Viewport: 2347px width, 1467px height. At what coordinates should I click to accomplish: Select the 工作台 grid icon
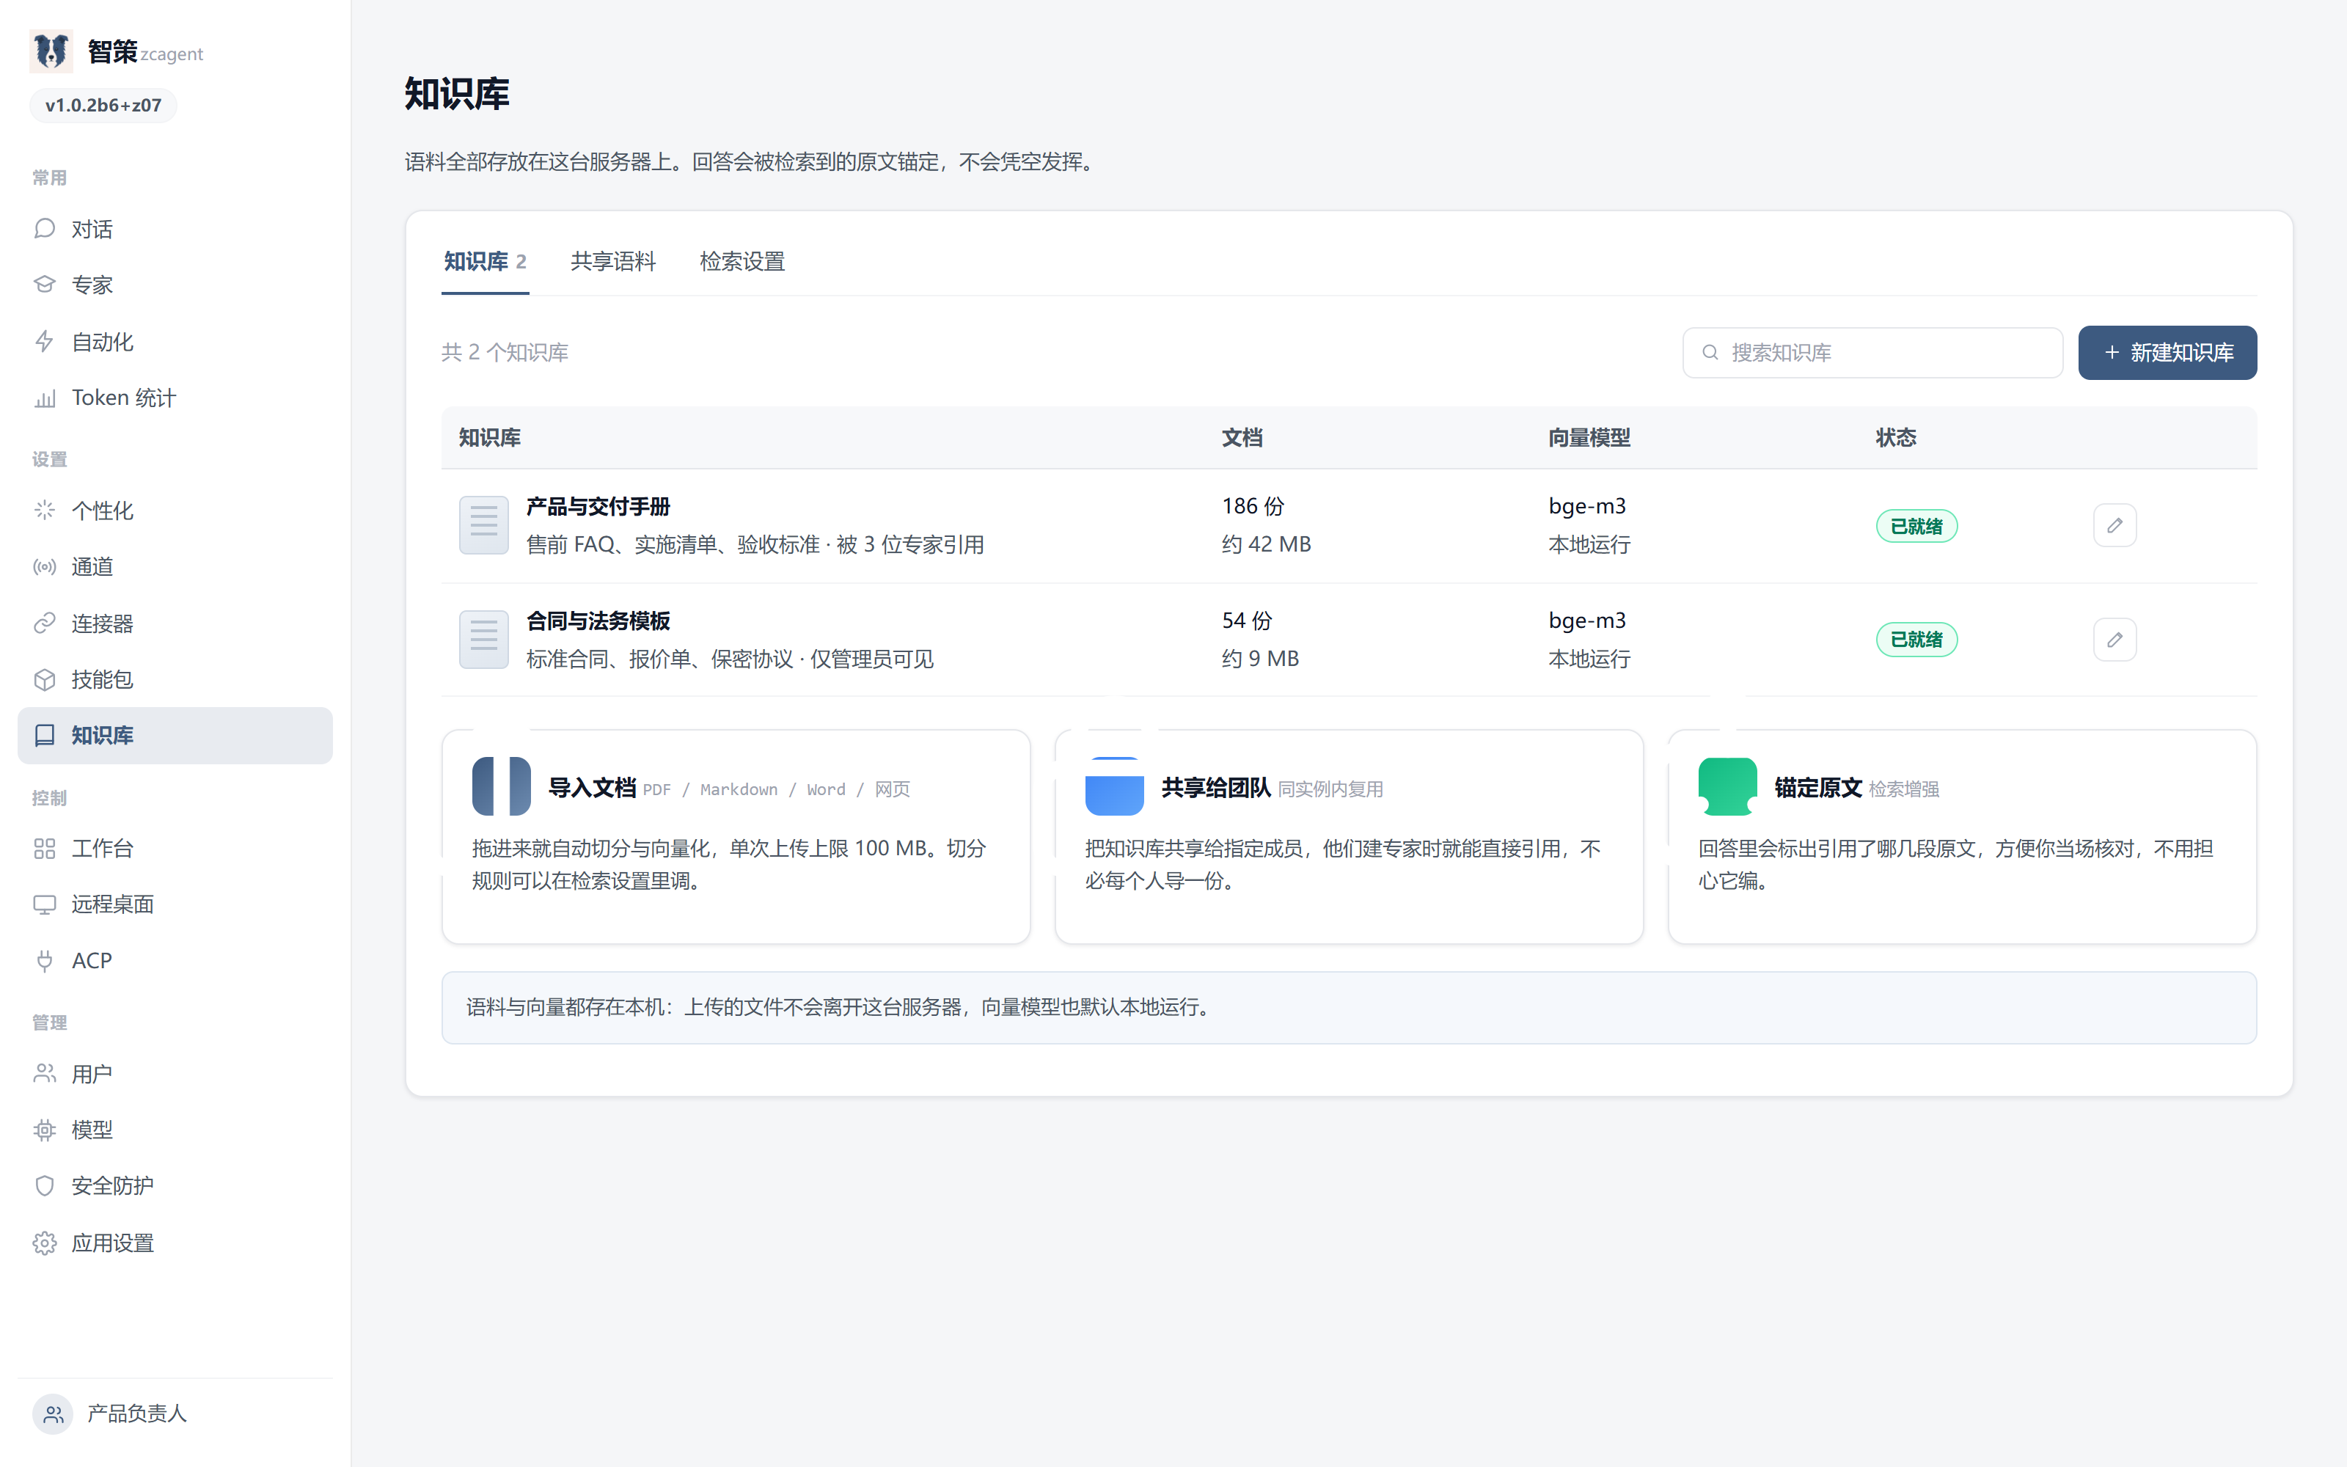click(45, 848)
